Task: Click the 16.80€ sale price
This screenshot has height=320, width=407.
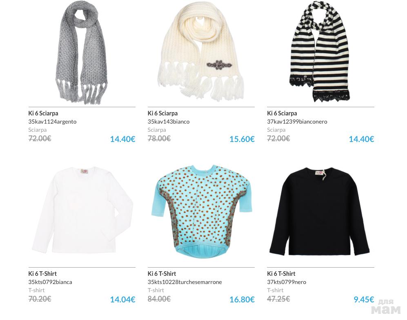Action: [242, 300]
